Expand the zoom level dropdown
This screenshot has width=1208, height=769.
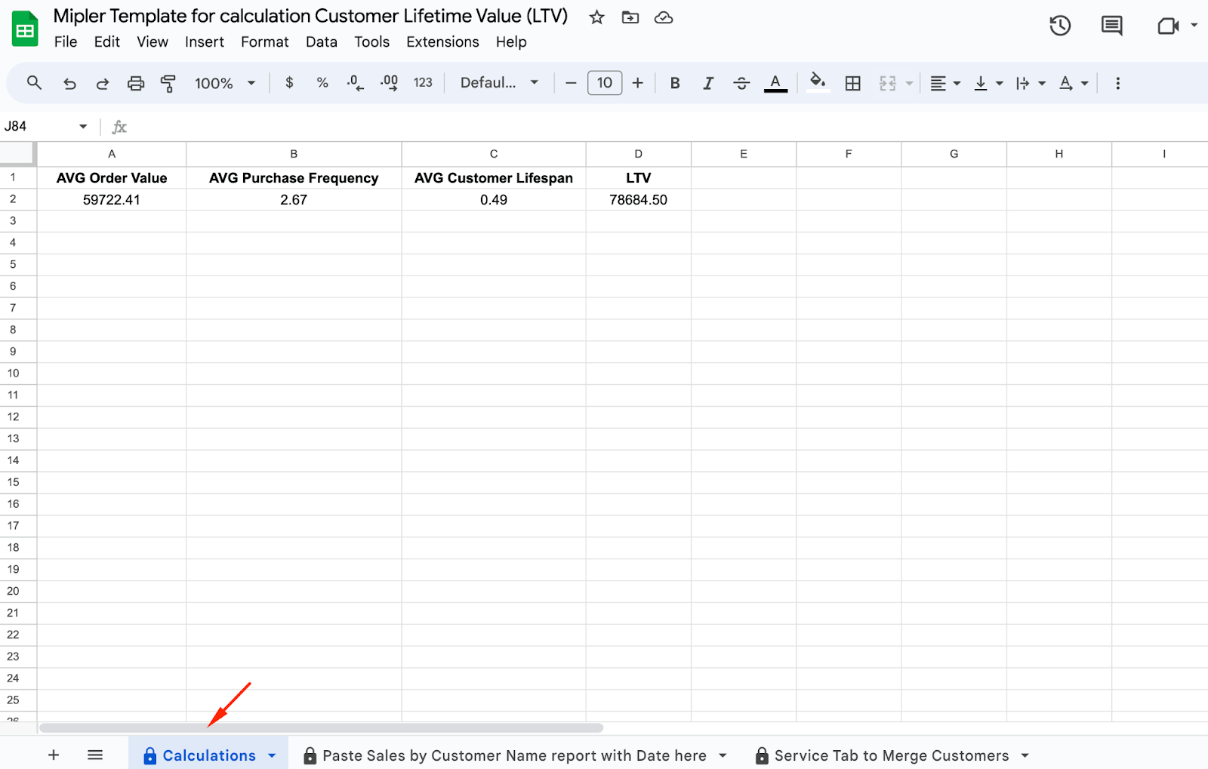tap(225, 83)
